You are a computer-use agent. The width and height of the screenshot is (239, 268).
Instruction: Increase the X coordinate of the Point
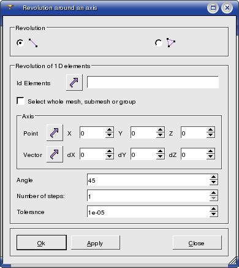point(109,130)
